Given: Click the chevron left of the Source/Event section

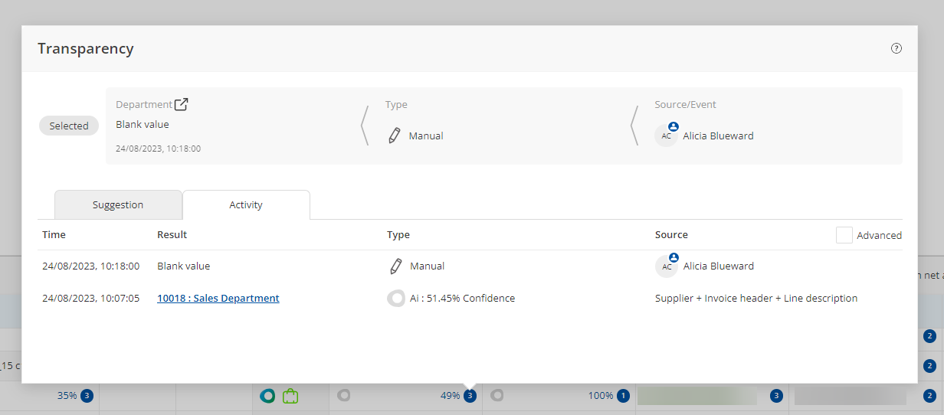Looking at the screenshot, I should click(634, 126).
